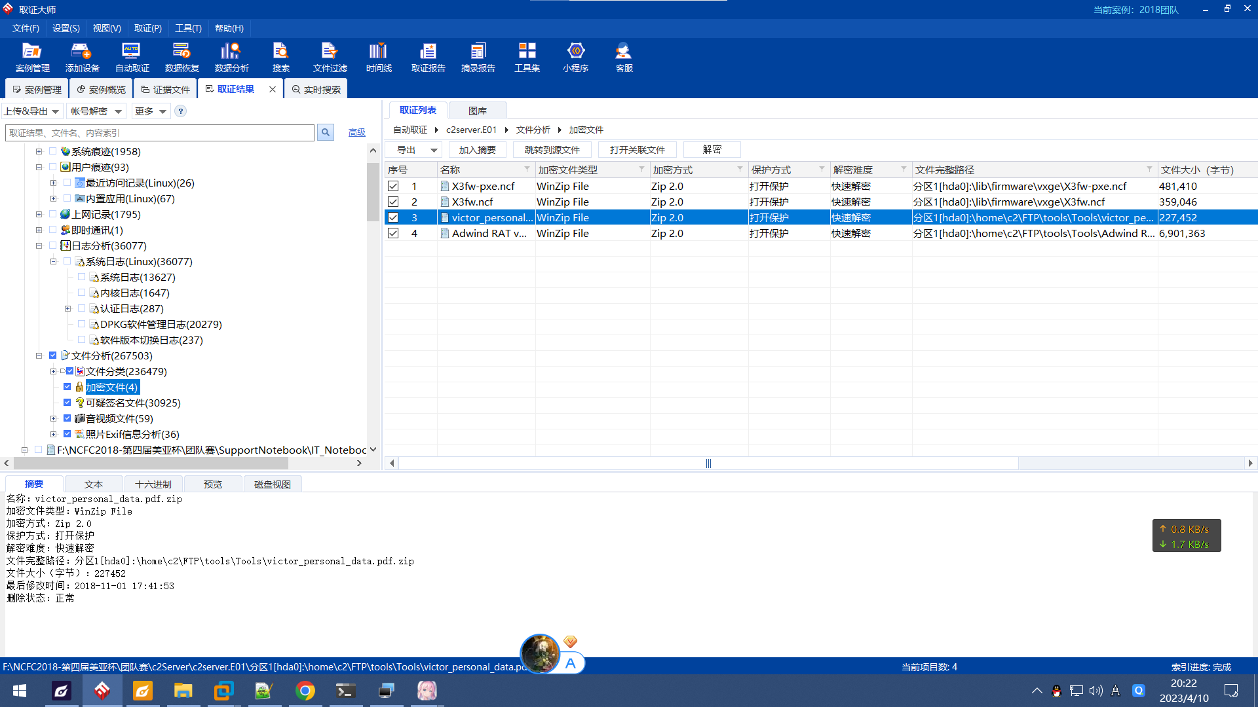Expand 照片Exif信息分析 node

click(x=54, y=434)
